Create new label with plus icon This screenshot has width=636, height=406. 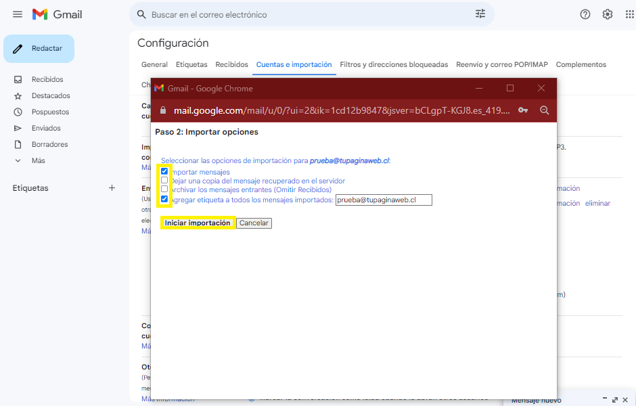(x=112, y=188)
